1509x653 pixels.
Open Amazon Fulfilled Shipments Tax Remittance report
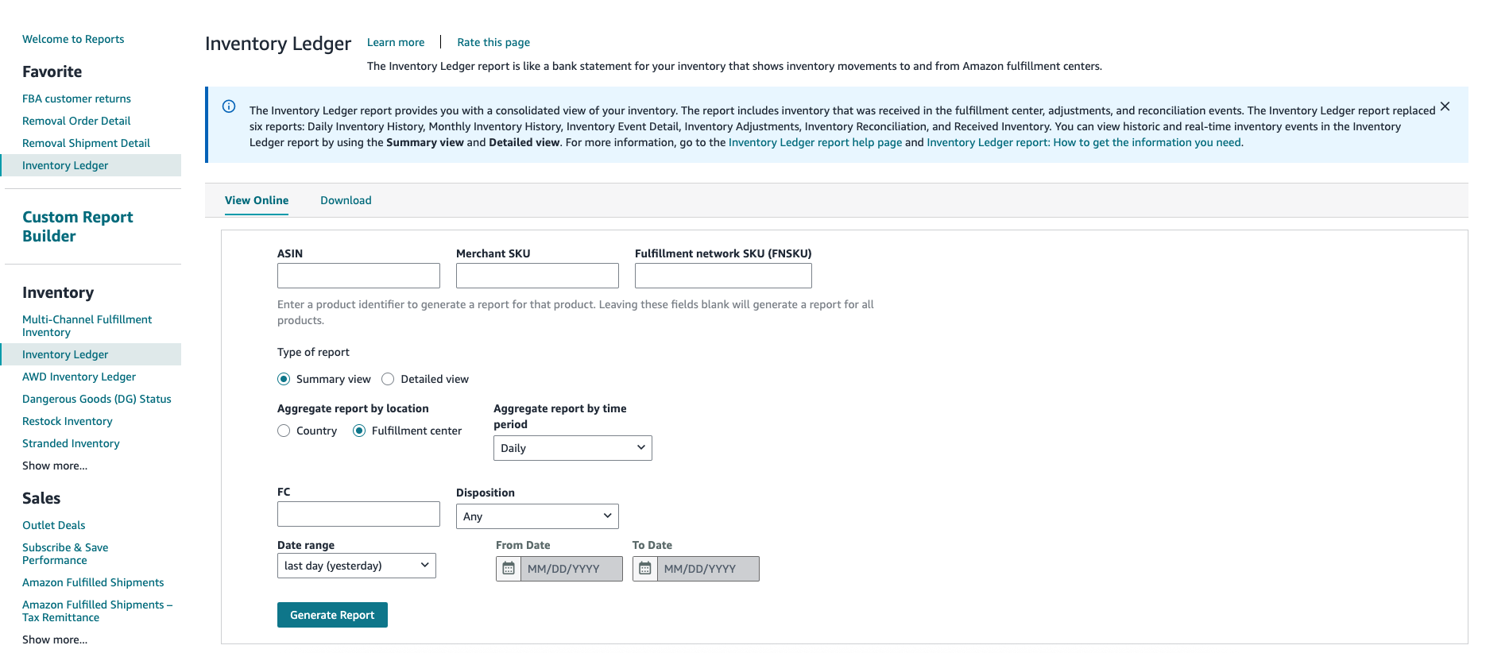97,611
